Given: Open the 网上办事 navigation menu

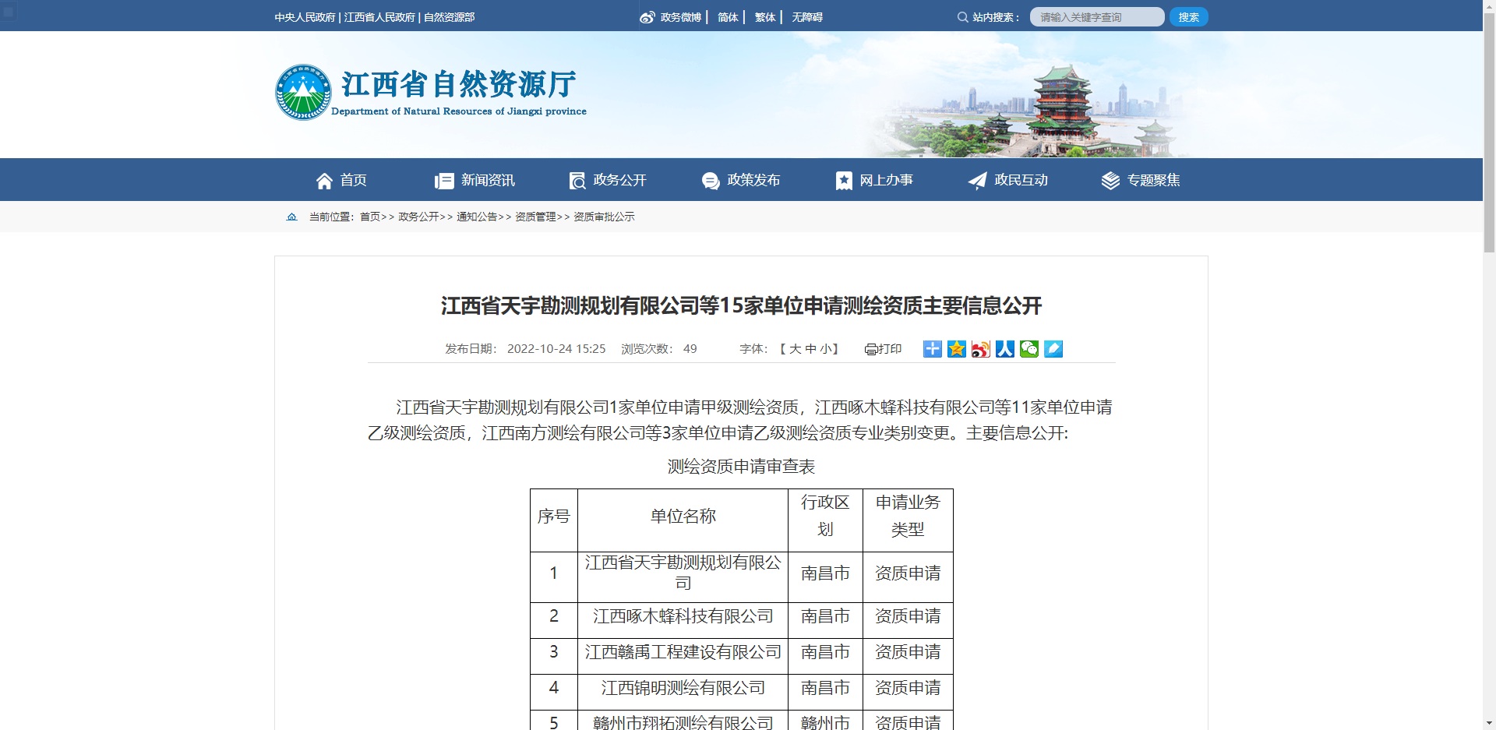Looking at the screenshot, I should [886, 180].
